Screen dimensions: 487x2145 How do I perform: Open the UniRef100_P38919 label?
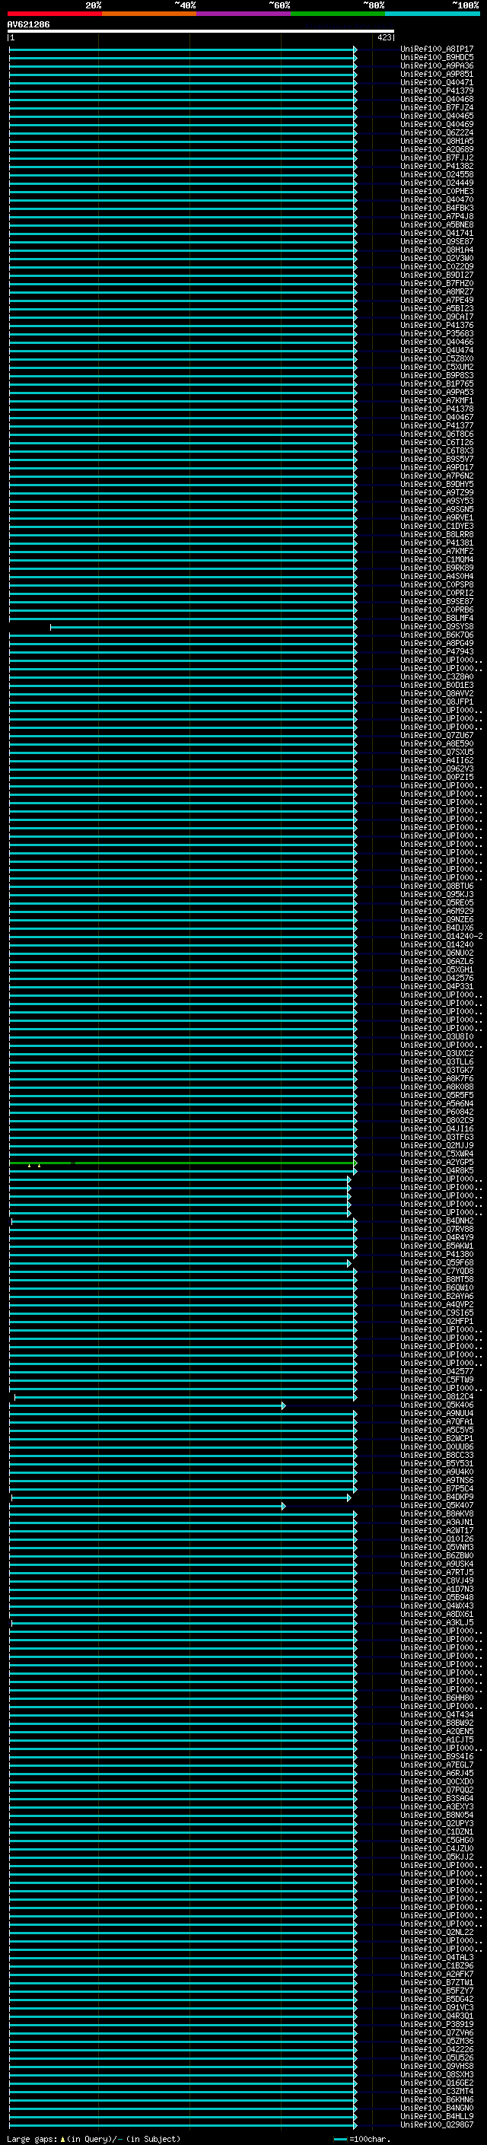437,2024
